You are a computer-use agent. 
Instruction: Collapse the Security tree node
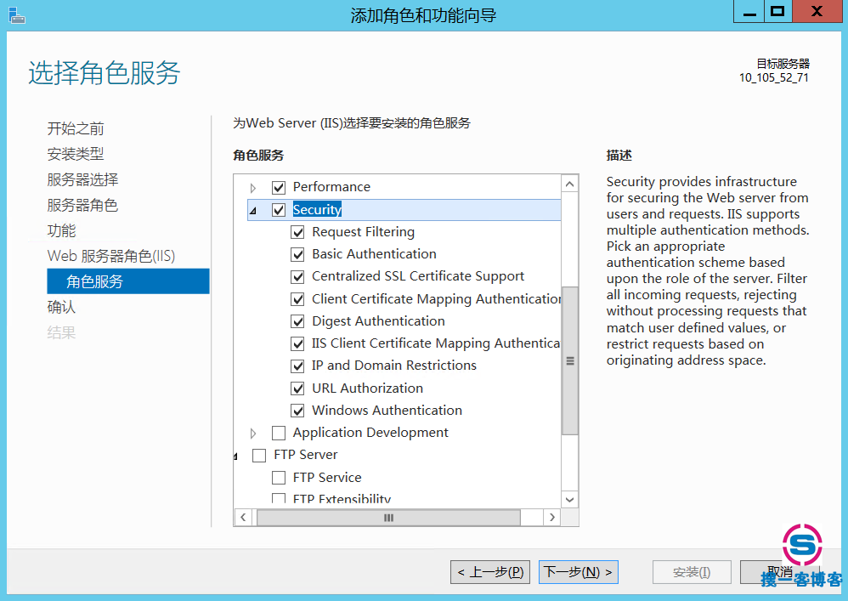click(253, 210)
